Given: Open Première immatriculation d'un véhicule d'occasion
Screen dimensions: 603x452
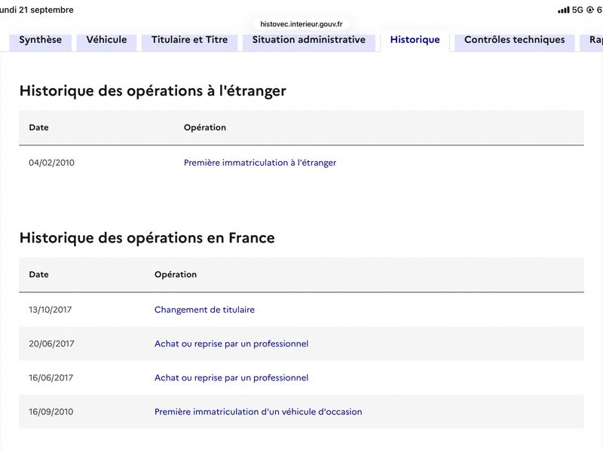Looking at the screenshot, I should [x=259, y=411].
